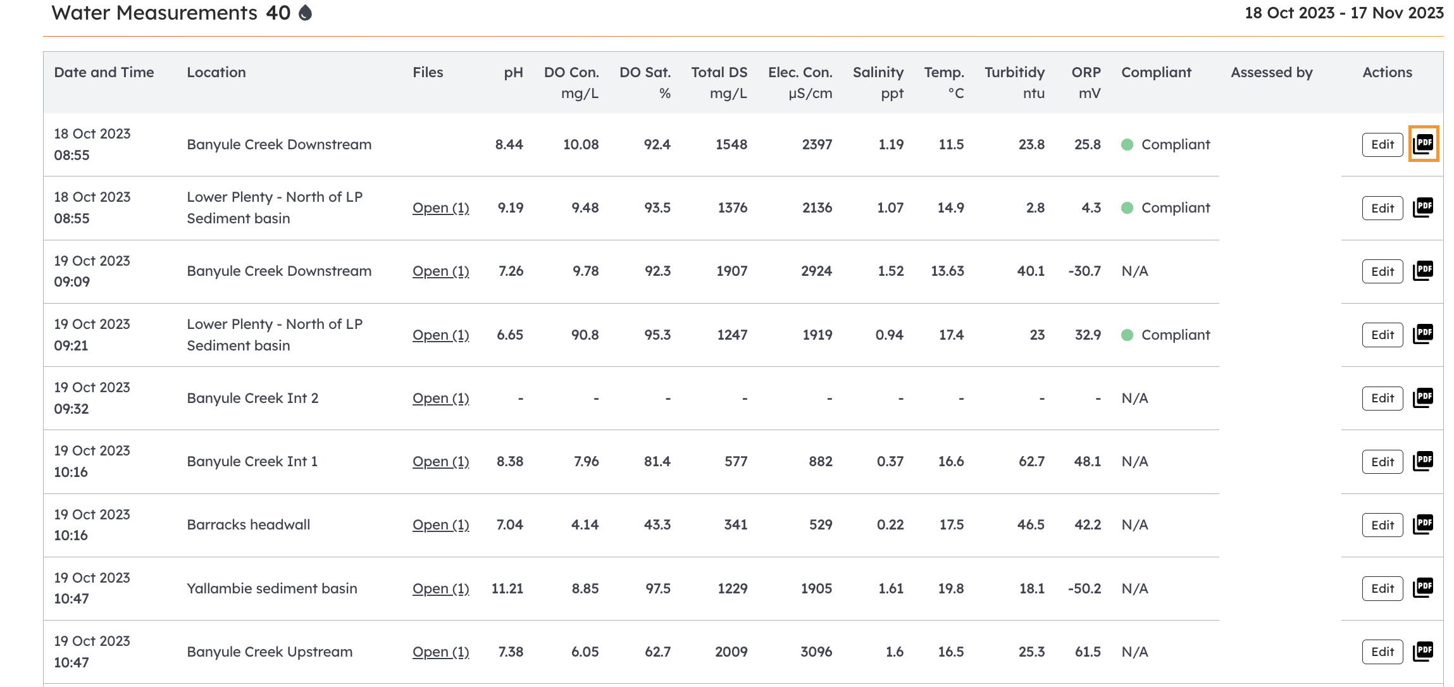Open file for Yallambie sediment basin
1454x687 pixels.
point(440,588)
